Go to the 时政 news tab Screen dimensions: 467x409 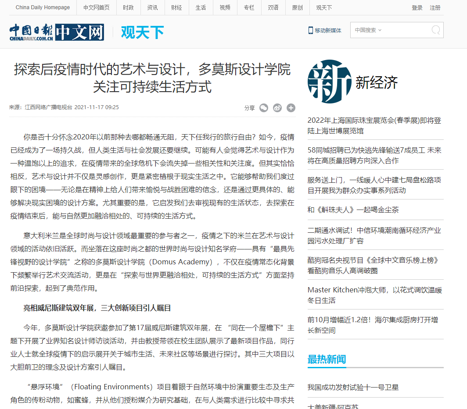(128, 7)
